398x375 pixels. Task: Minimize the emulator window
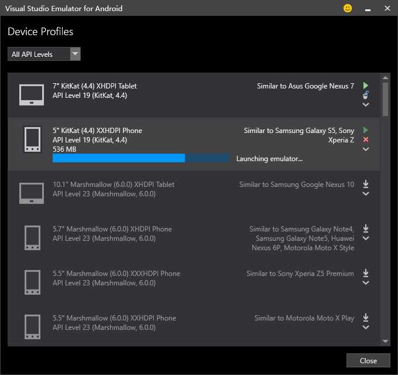pos(368,9)
